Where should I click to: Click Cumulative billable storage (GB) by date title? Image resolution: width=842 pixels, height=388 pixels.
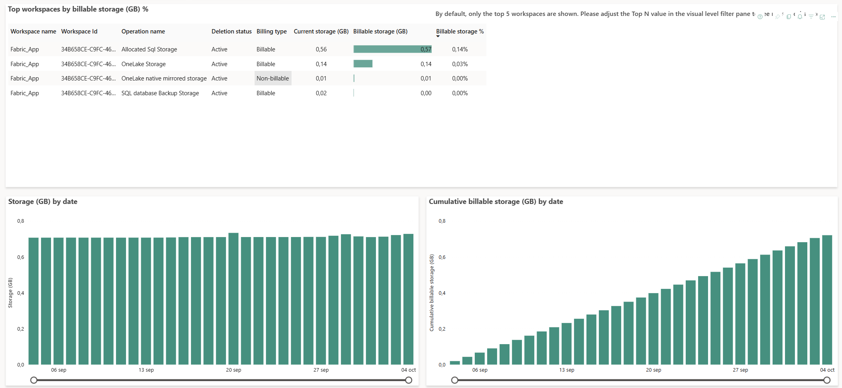tap(496, 202)
